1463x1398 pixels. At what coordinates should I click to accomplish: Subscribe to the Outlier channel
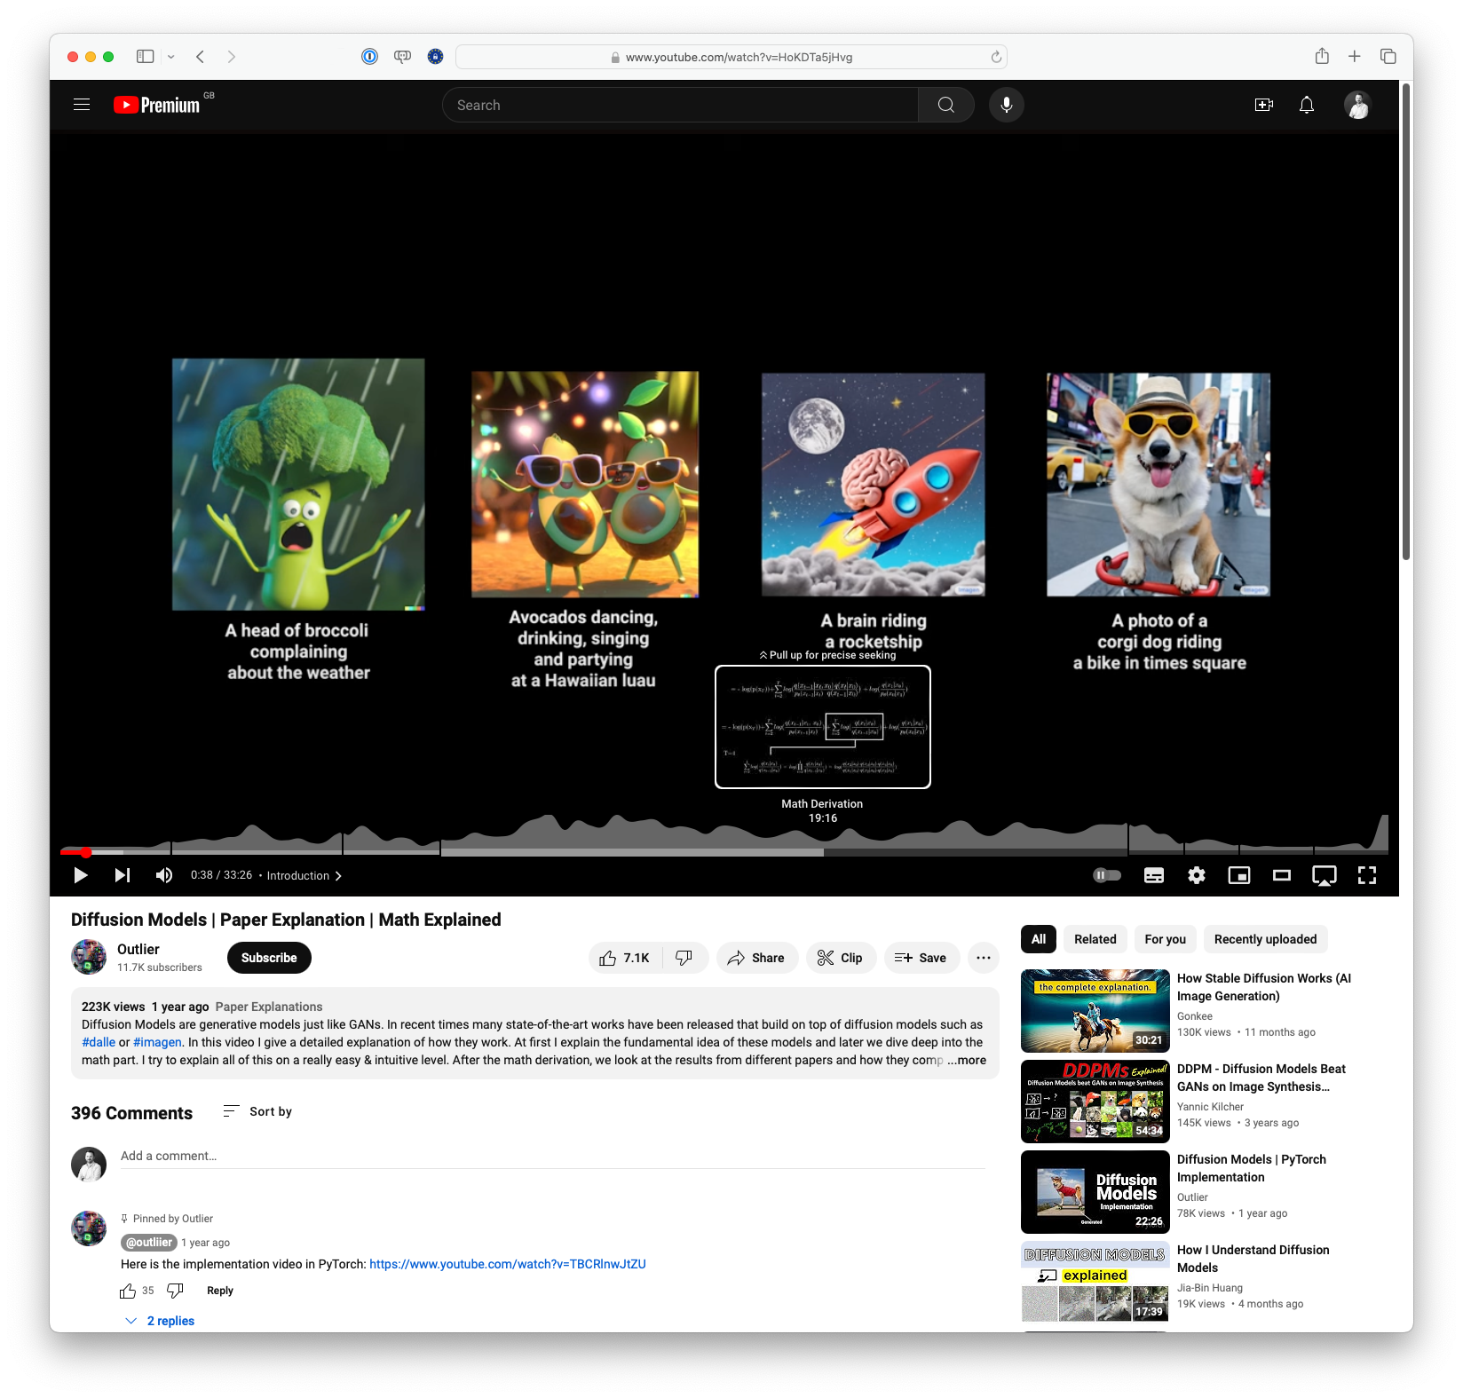click(x=269, y=958)
